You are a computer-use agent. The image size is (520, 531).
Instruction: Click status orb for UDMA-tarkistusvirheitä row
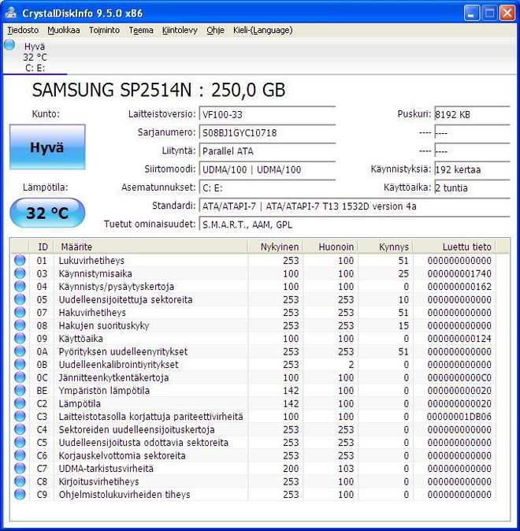(x=20, y=468)
